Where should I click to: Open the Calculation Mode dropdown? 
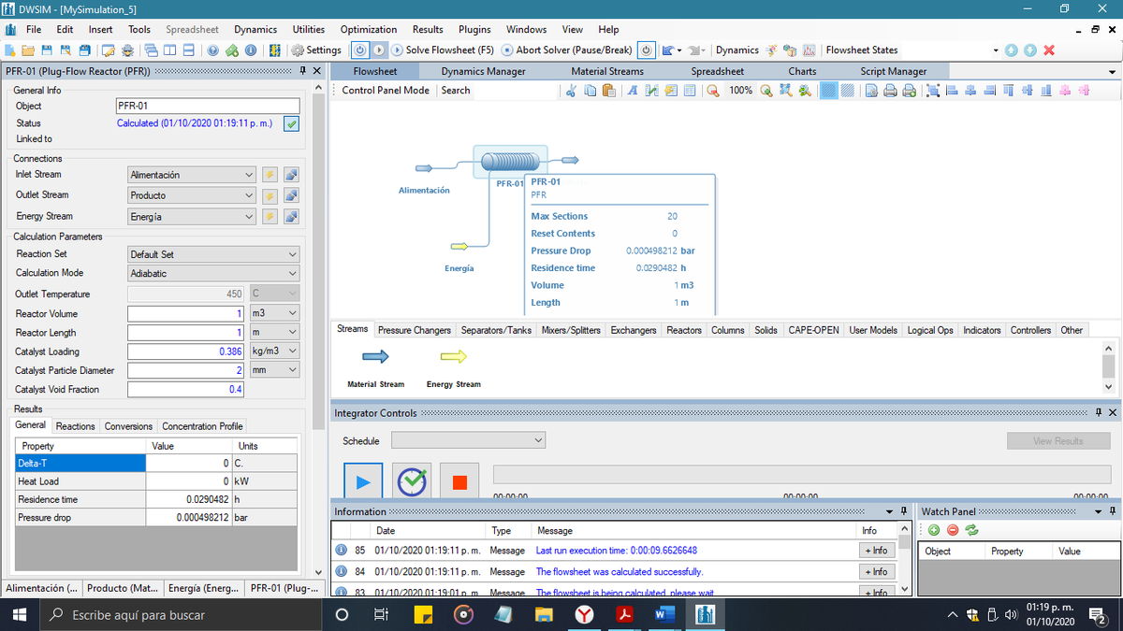[x=213, y=273]
